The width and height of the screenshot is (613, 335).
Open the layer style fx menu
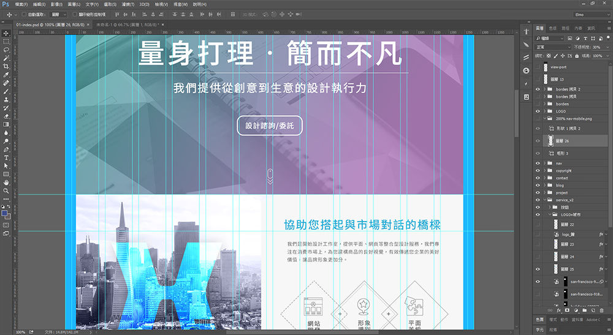pos(558,311)
